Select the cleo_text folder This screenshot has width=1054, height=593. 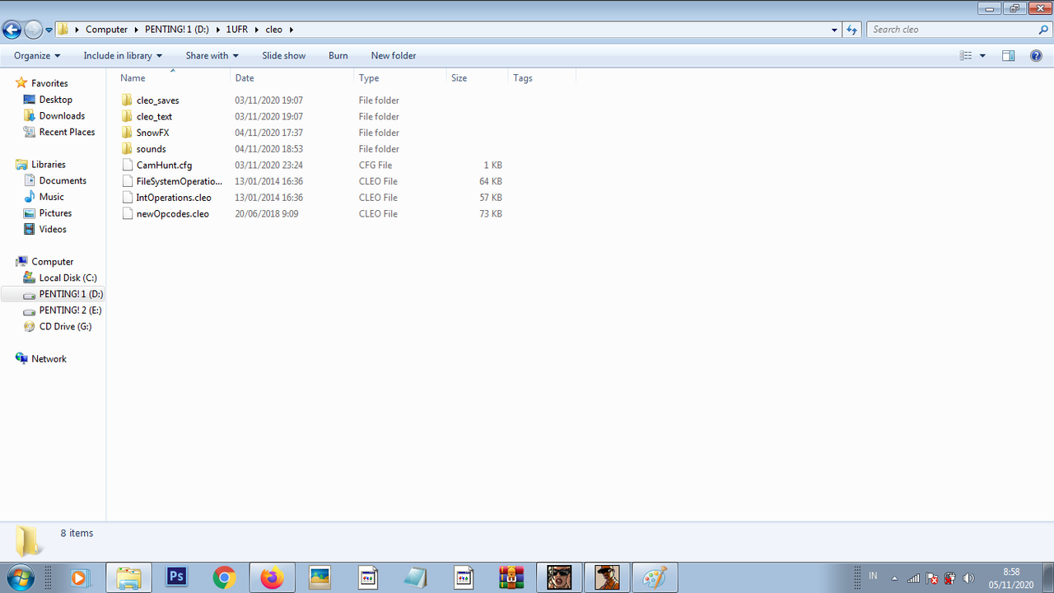coord(154,117)
